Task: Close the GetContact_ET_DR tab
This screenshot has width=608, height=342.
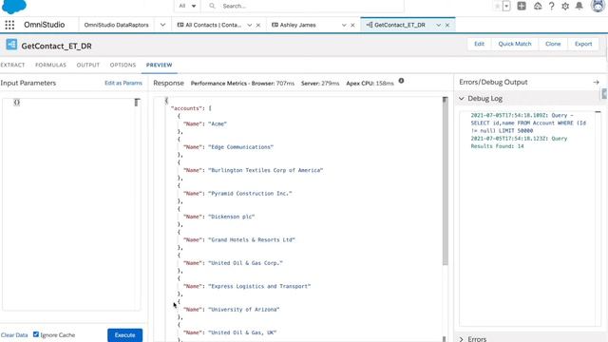Action: pos(447,26)
